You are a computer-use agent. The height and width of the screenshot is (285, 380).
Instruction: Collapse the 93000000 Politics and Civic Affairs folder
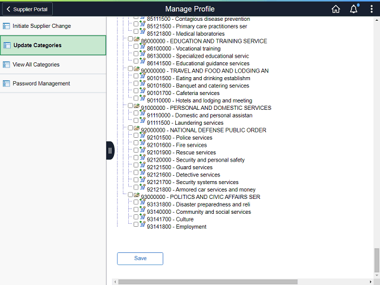click(137, 195)
